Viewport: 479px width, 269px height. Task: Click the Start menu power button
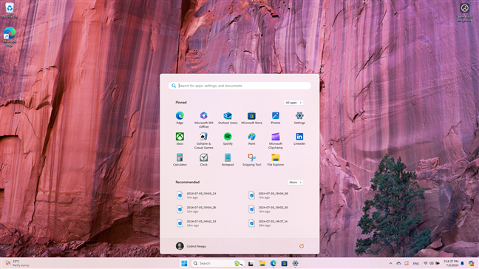(x=302, y=246)
